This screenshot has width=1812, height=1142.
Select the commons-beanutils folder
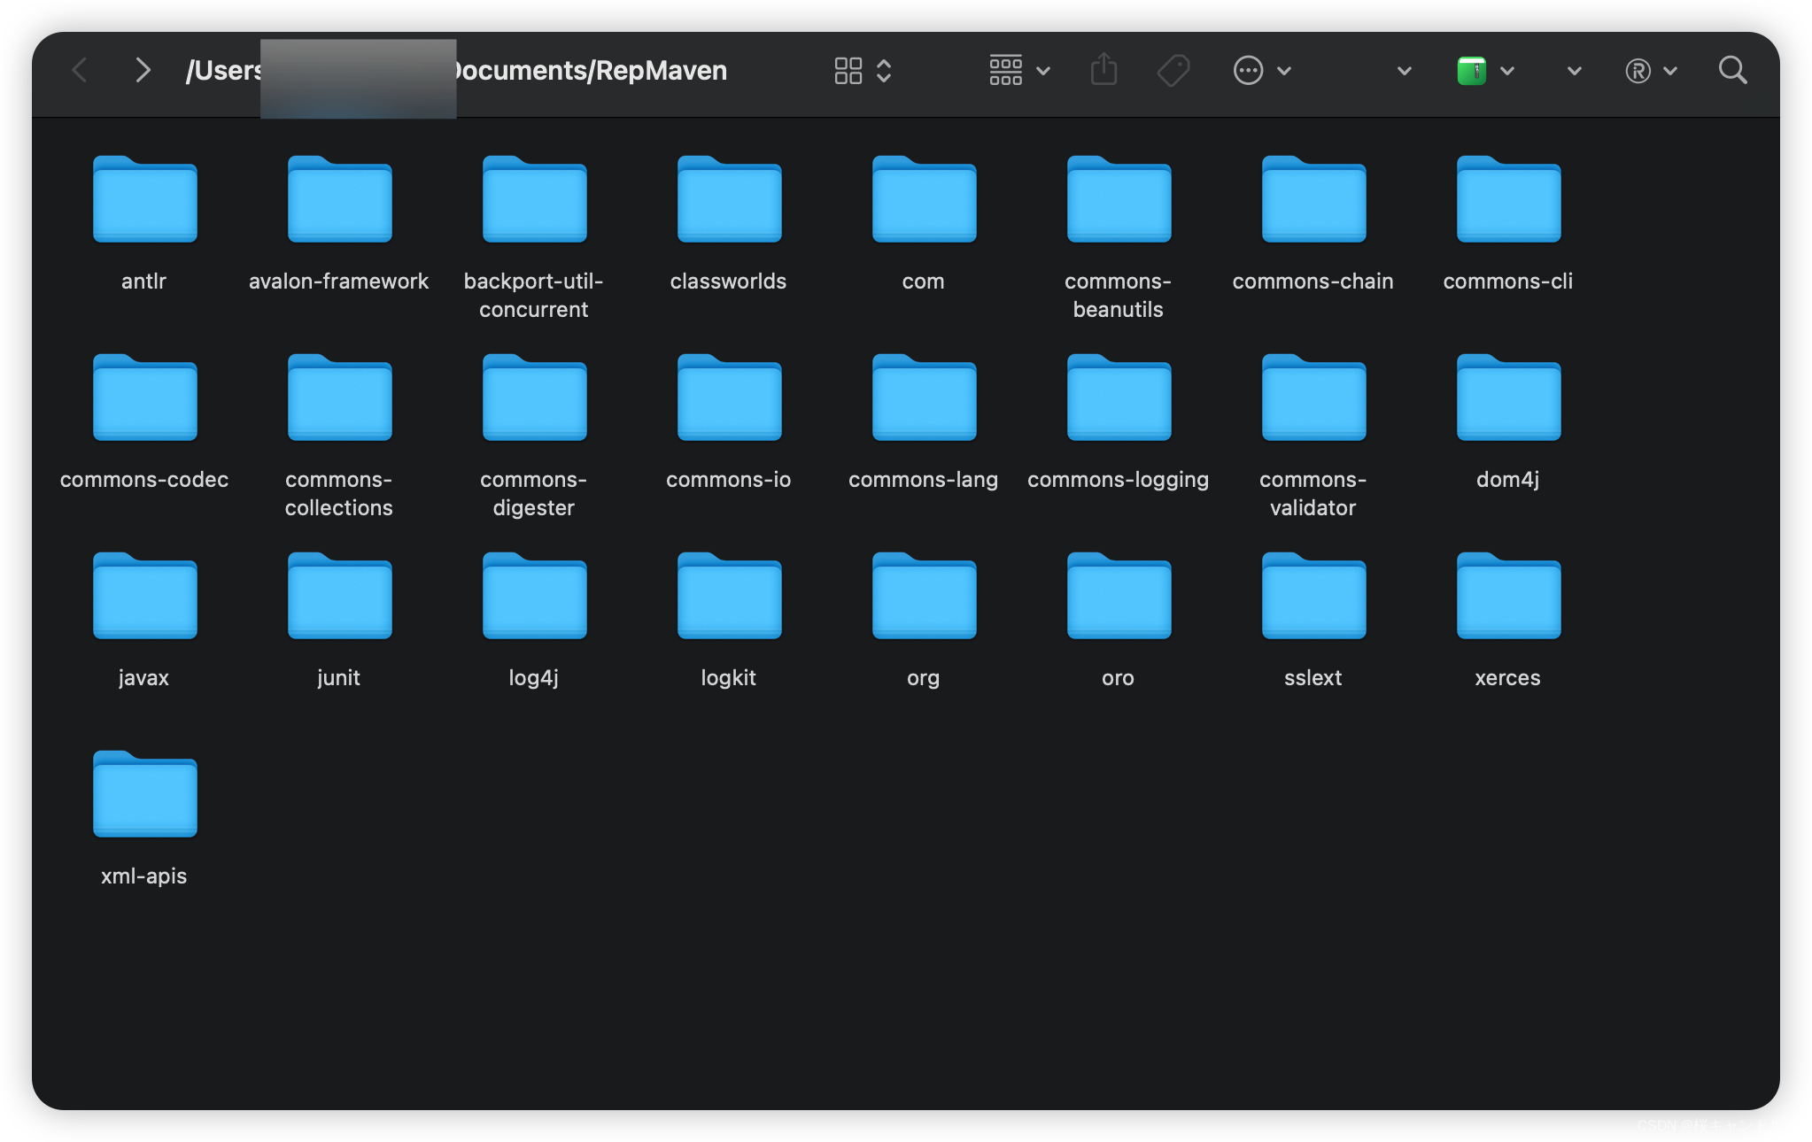tap(1119, 198)
